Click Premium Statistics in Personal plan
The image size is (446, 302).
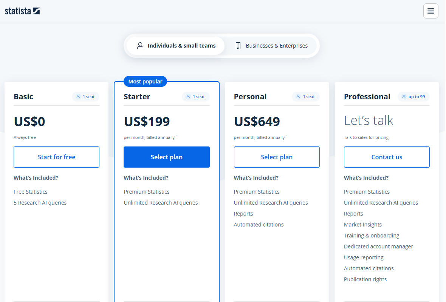(x=257, y=192)
